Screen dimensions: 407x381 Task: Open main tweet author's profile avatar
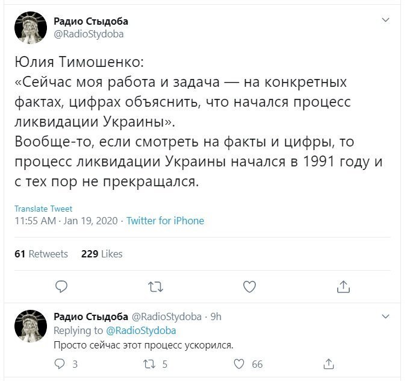click(31, 28)
